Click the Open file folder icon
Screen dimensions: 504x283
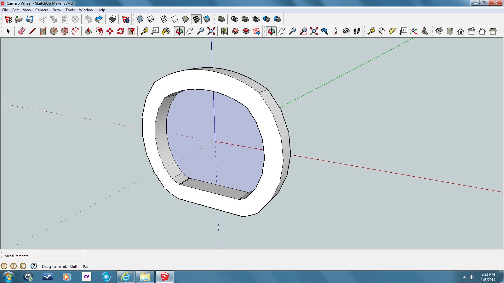19,19
